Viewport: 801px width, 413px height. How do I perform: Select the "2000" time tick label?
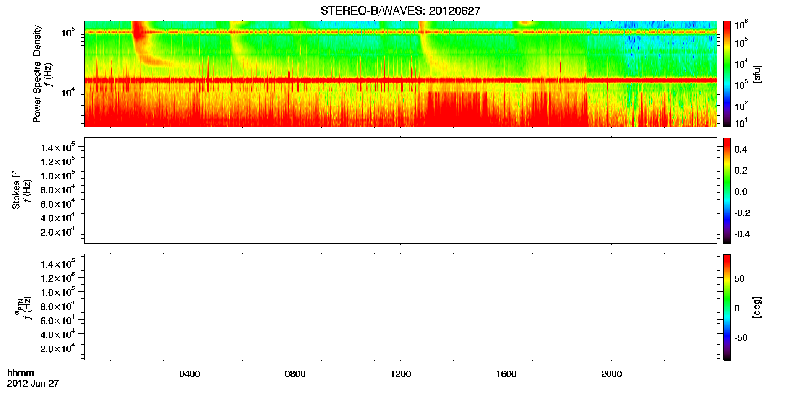point(611,374)
